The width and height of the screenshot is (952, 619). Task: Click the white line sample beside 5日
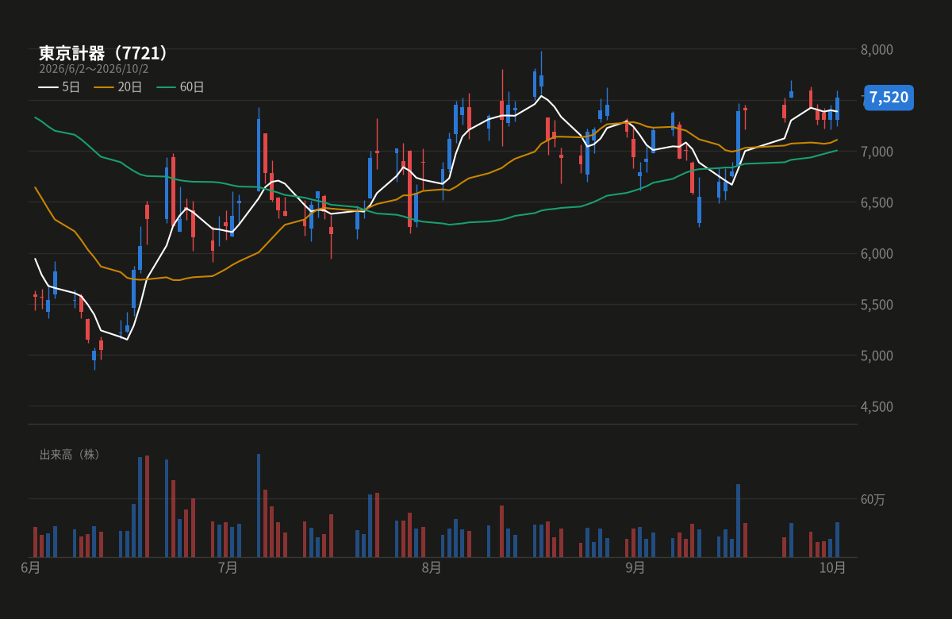(x=48, y=87)
